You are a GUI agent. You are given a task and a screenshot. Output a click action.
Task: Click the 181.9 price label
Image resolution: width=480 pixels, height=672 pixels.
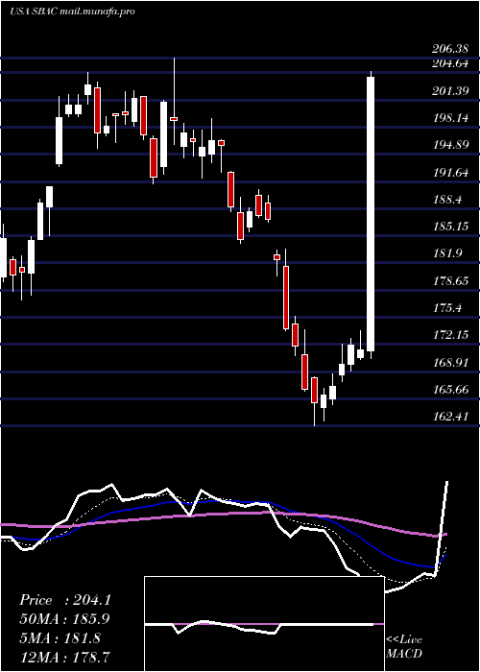[x=447, y=253]
